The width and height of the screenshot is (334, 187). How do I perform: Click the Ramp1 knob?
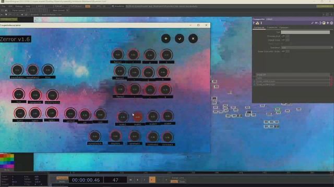point(117,55)
